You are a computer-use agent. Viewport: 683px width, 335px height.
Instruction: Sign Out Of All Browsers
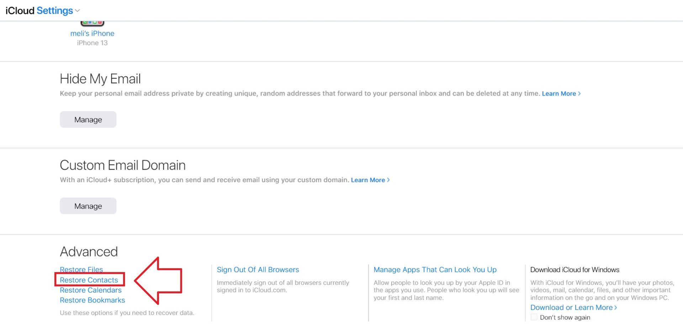(x=258, y=270)
